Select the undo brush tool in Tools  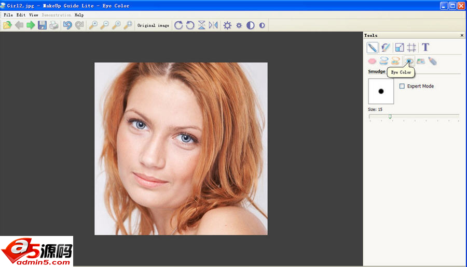[x=386, y=48]
